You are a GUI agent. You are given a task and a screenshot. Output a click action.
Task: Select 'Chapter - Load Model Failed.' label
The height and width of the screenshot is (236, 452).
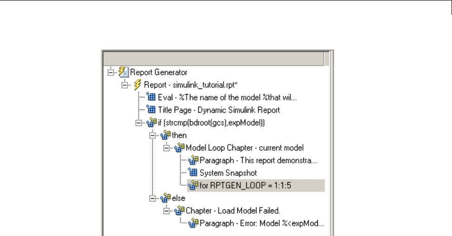[233, 210]
